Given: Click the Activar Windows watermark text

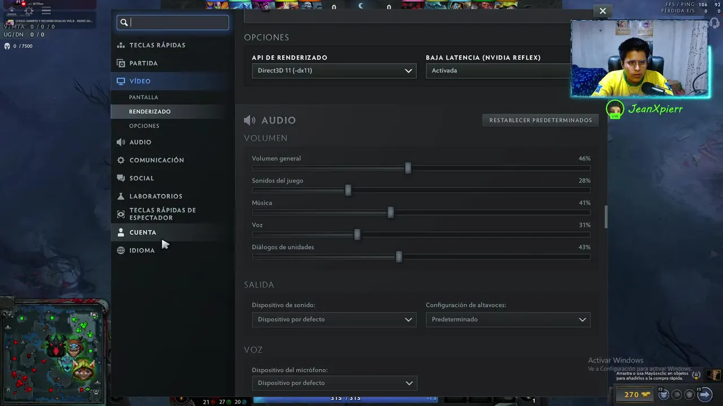Looking at the screenshot, I should tap(616, 360).
